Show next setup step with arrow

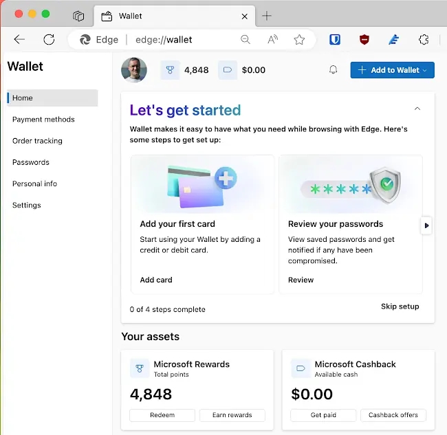pos(426,225)
